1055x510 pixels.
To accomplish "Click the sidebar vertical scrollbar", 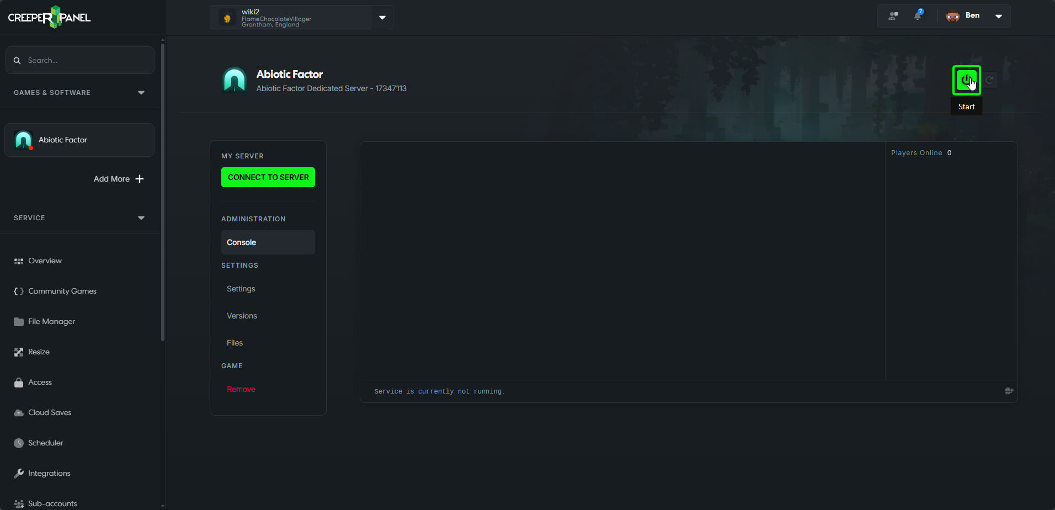I will pyautogui.click(x=163, y=193).
